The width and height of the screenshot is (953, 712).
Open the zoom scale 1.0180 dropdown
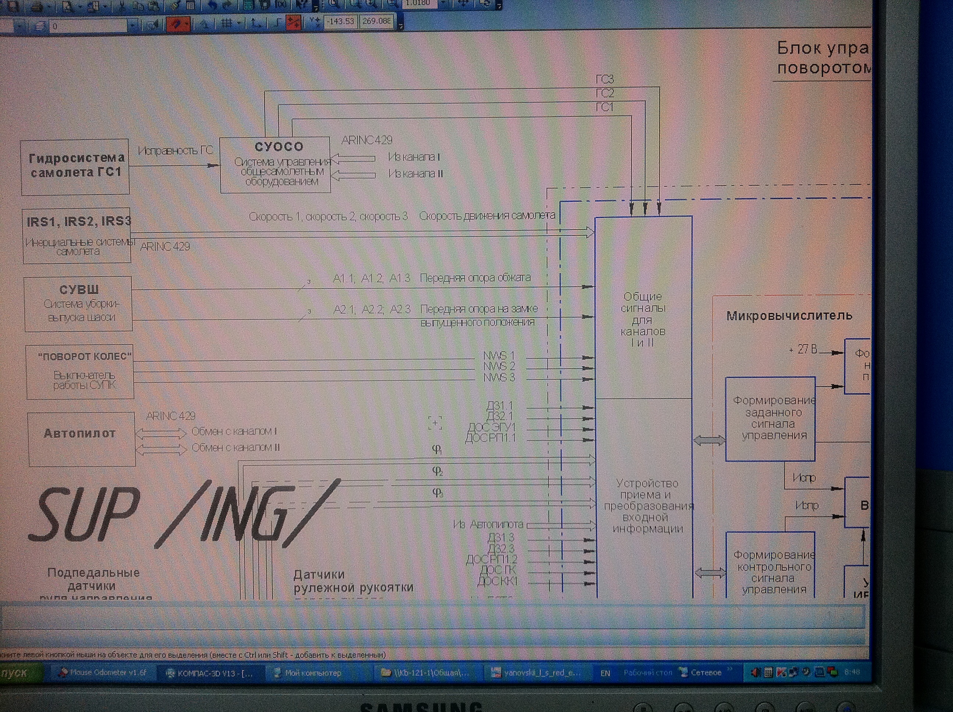pyautogui.click(x=443, y=3)
